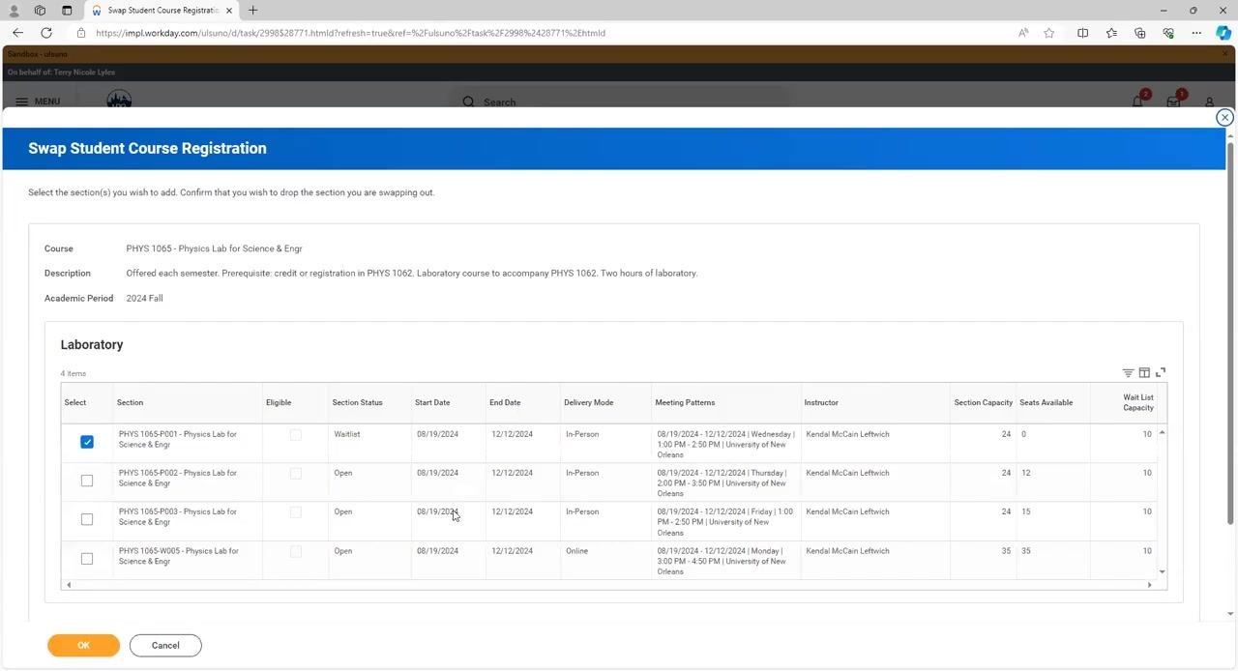Viewport: 1238px width, 671px height.
Task: Click the 2024 Fall academic period value
Action: (144, 298)
